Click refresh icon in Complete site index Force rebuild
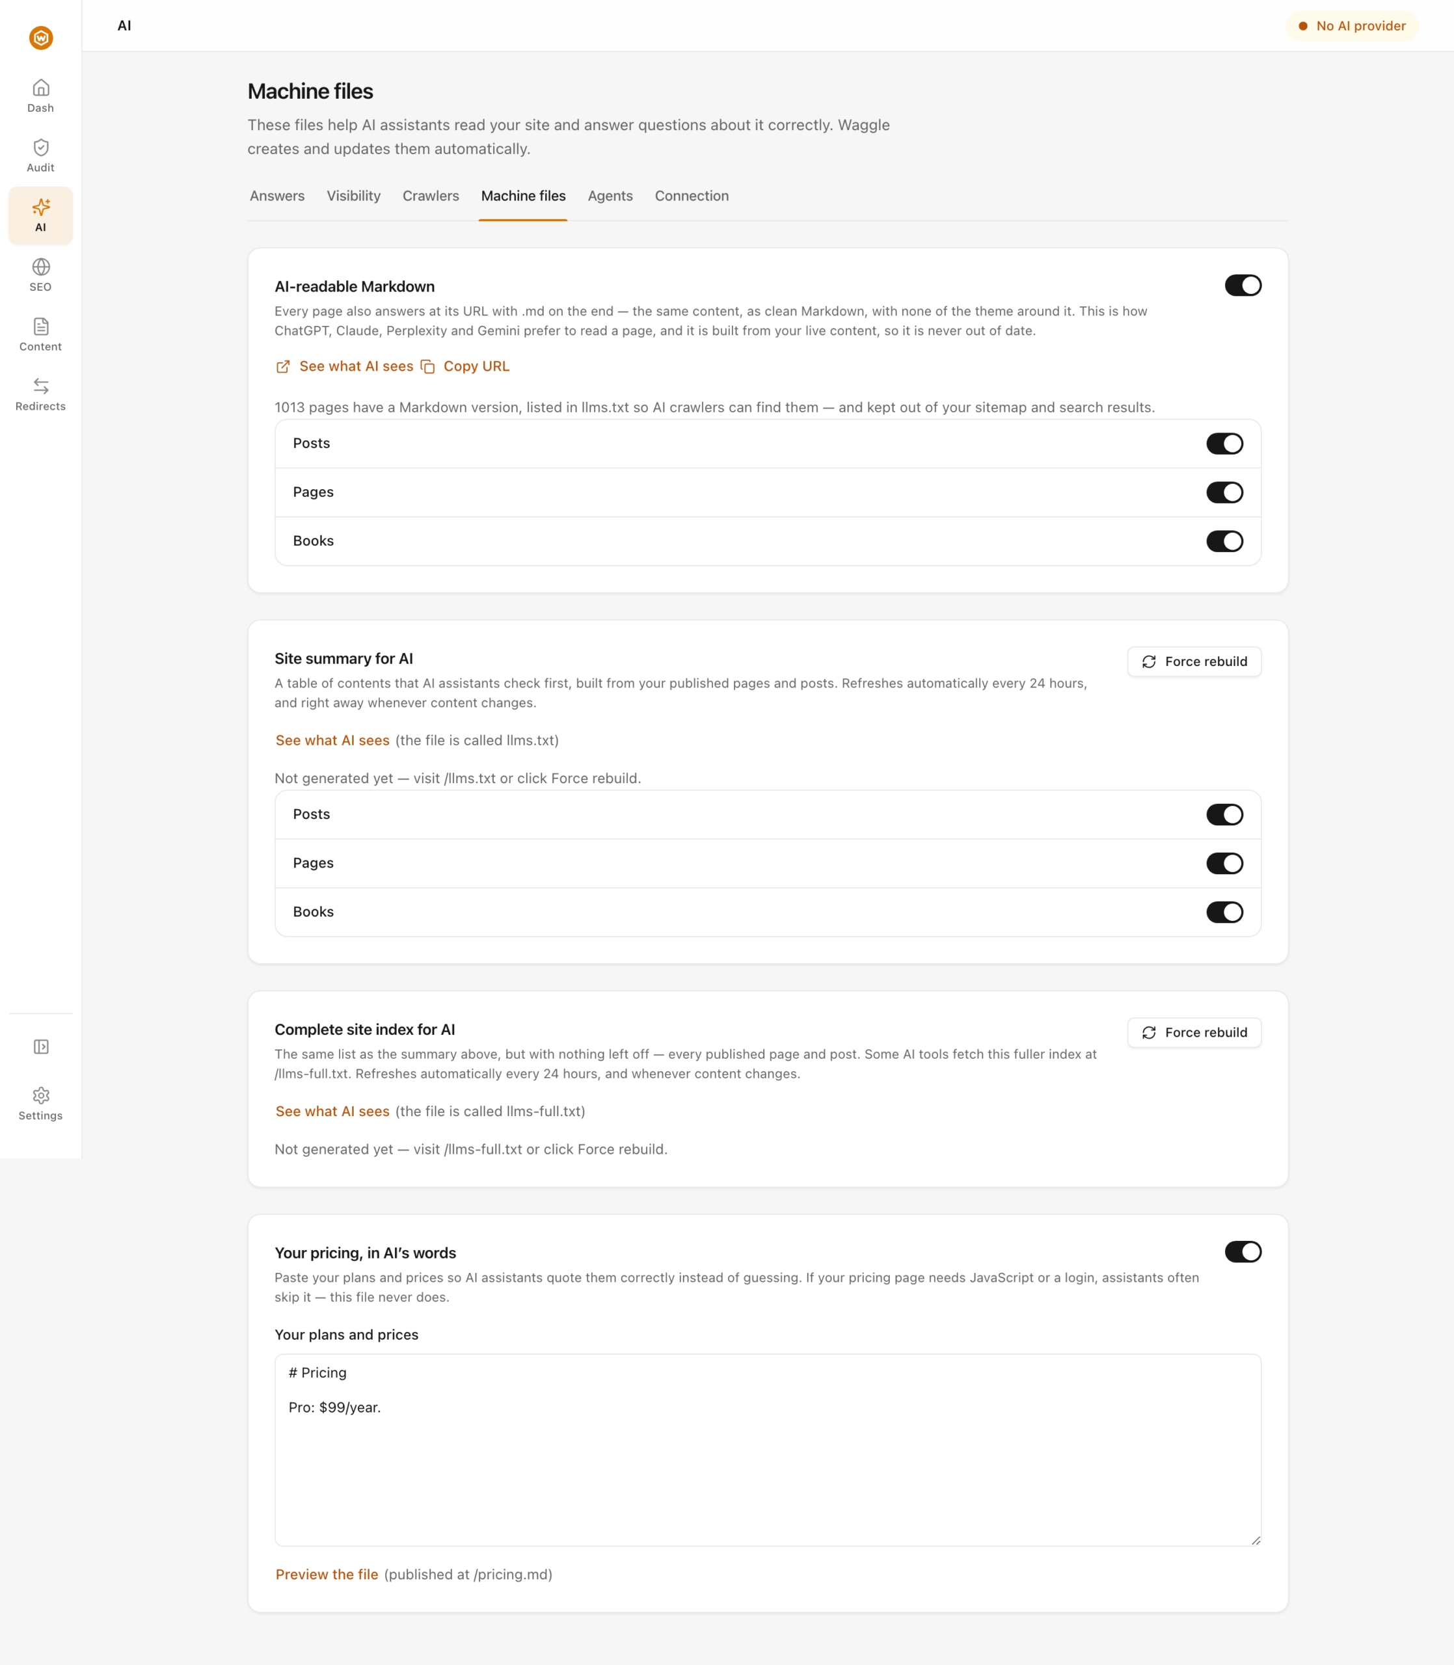 [1149, 1032]
